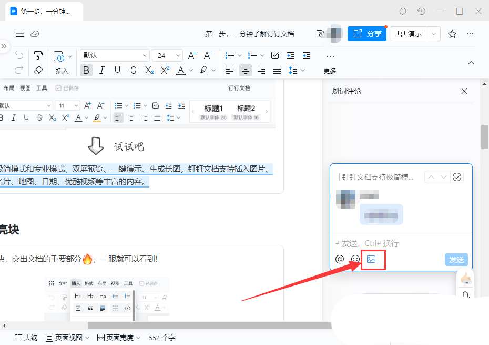The image size is (489, 345).
Task: Click the user avatar in comment thread
Action: [x=345, y=199]
